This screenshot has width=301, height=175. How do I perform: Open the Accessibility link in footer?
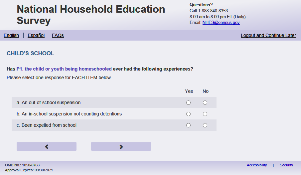point(256,165)
